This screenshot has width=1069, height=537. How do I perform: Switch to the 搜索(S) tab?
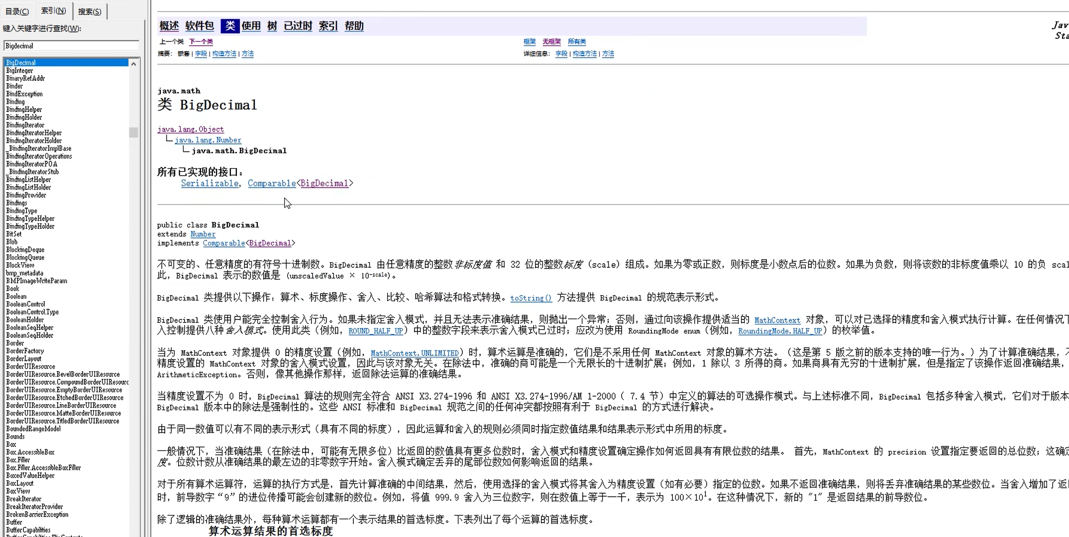coord(89,11)
